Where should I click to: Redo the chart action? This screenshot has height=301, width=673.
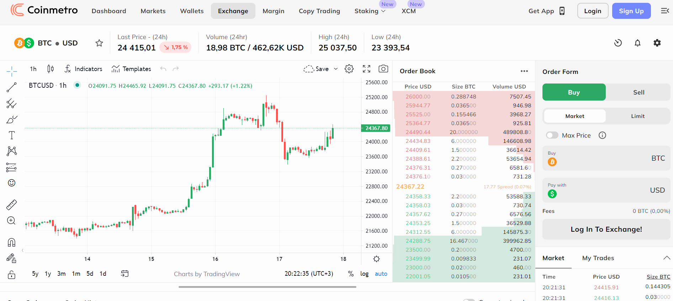pyautogui.click(x=175, y=69)
